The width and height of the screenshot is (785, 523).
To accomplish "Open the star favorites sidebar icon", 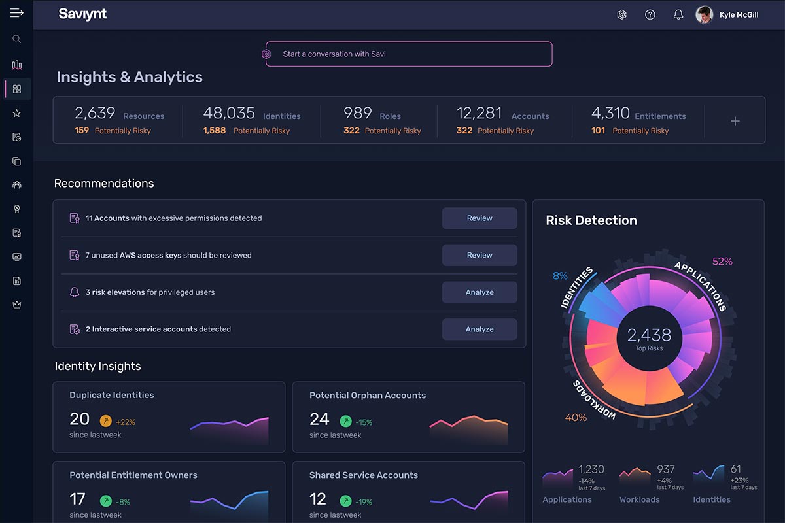I will pyautogui.click(x=17, y=113).
